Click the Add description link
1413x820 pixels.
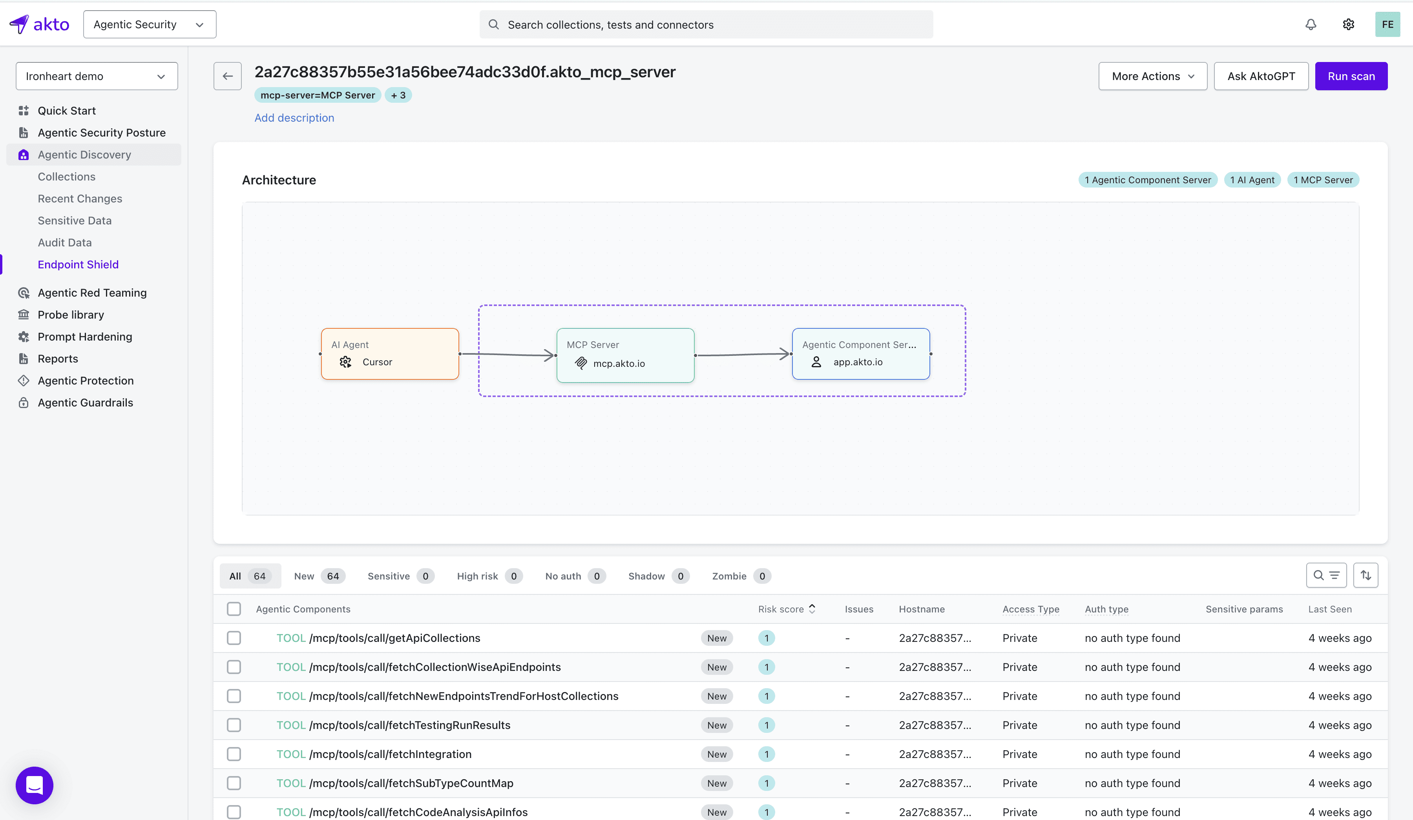(294, 118)
